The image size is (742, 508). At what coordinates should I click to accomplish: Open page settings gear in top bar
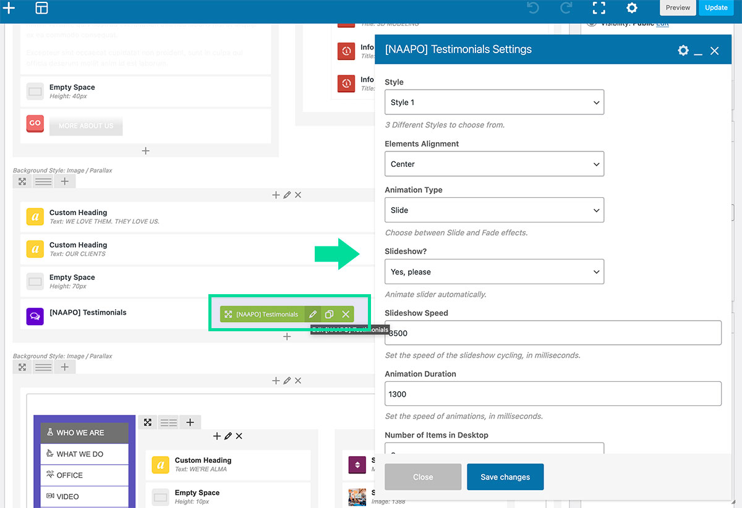(x=631, y=8)
